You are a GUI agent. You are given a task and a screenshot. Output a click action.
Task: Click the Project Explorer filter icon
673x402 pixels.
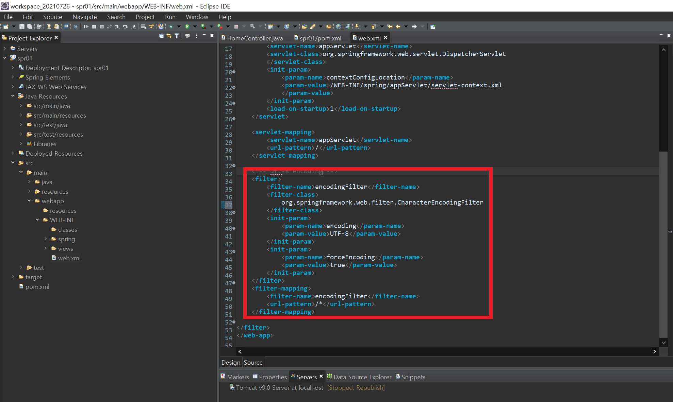point(177,36)
